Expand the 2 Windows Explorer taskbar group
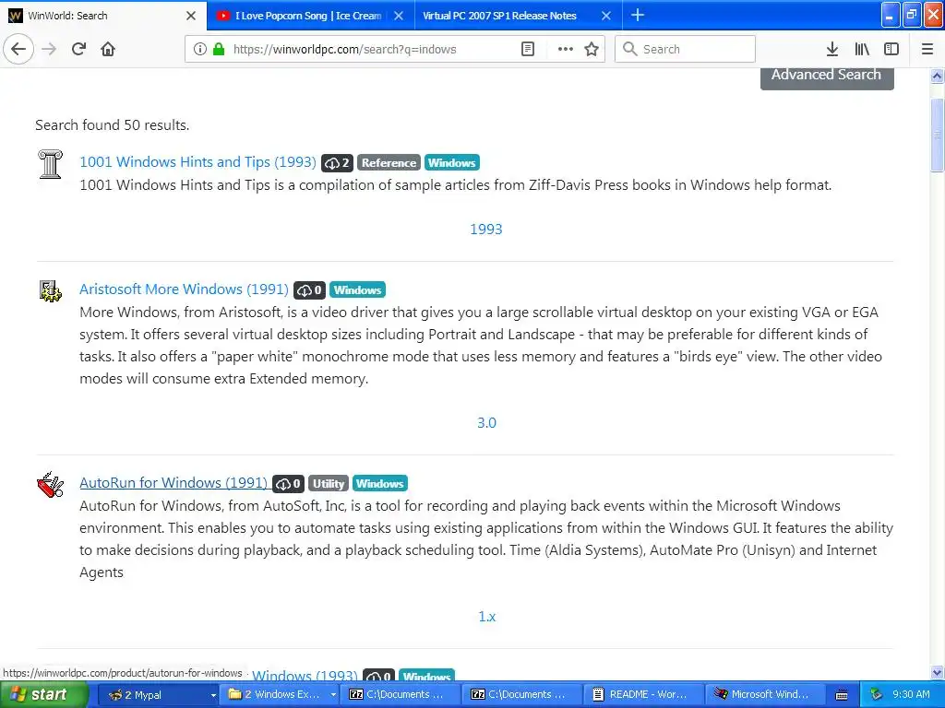The image size is (945, 708). click(280, 694)
